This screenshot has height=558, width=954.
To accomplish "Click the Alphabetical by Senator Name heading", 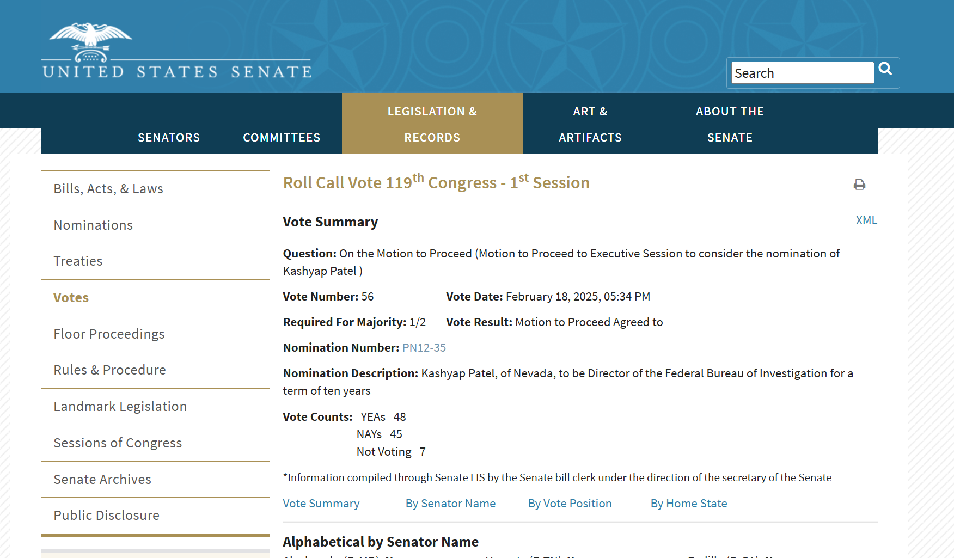I will click(x=381, y=542).
